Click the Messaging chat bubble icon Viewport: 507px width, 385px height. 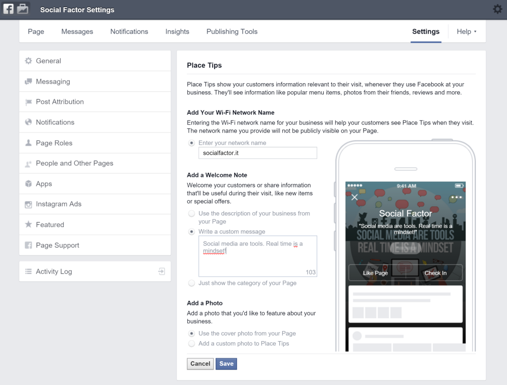click(x=28, y=81)
